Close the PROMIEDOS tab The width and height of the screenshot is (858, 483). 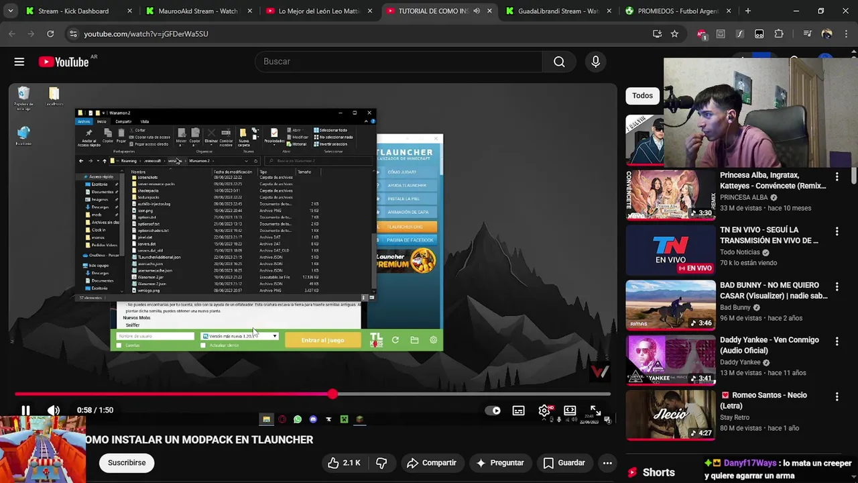point(729,11)
